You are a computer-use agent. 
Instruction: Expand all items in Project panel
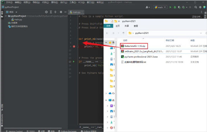pyautogui.click(x=51, y=12)
